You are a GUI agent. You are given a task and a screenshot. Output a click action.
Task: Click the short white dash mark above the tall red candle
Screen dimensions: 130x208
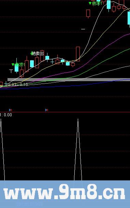point(83,29)
